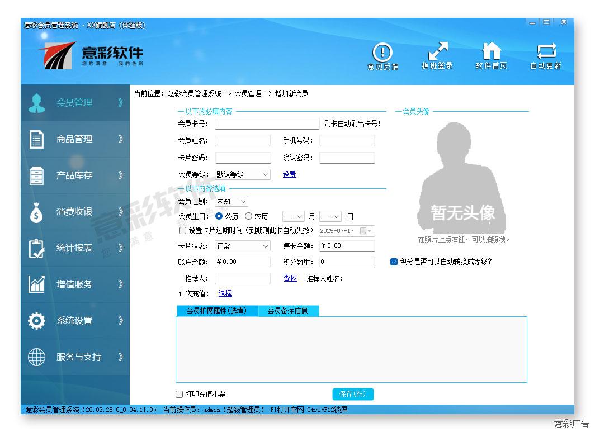This screenshot has width=595, height=432.
Task: Open 消费收银 money bag sidebar item
Action: 74,212
